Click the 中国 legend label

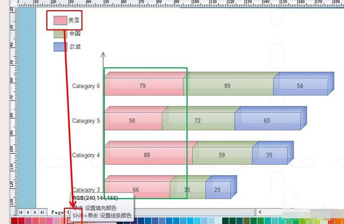[75, 34]
